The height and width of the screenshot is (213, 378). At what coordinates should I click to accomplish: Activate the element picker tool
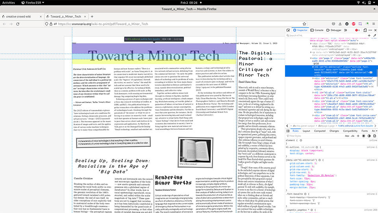click(289, 30)
